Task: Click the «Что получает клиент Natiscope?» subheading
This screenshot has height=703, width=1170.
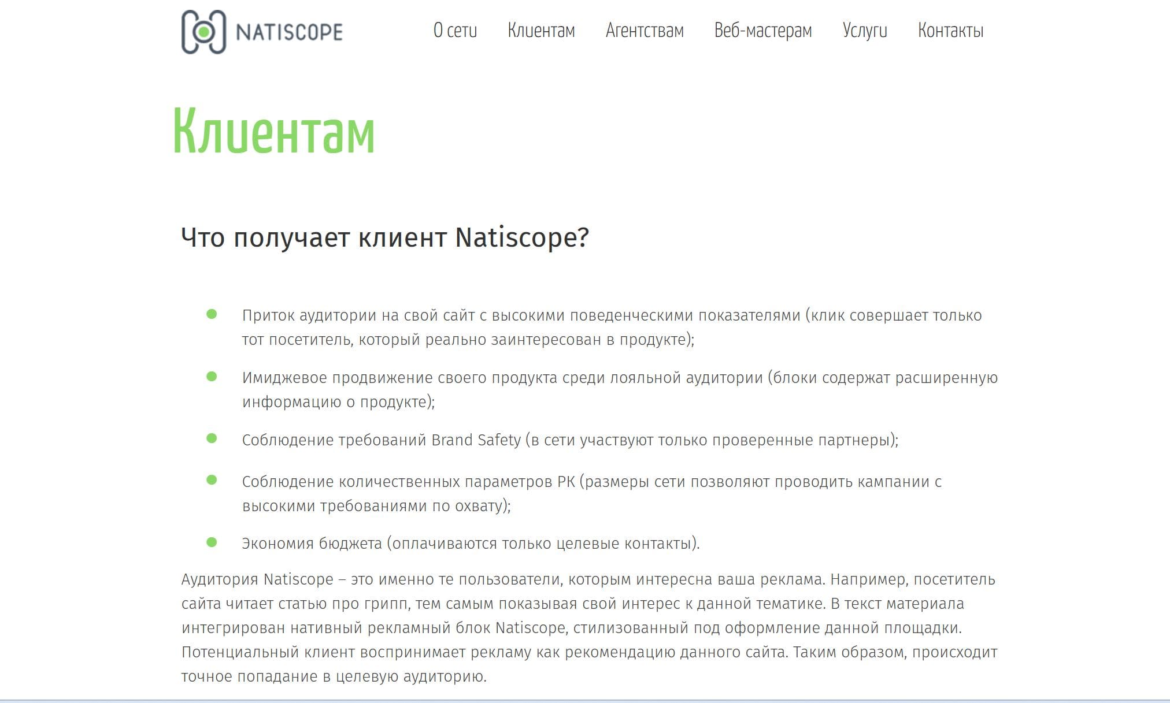Action: (384, 237)
